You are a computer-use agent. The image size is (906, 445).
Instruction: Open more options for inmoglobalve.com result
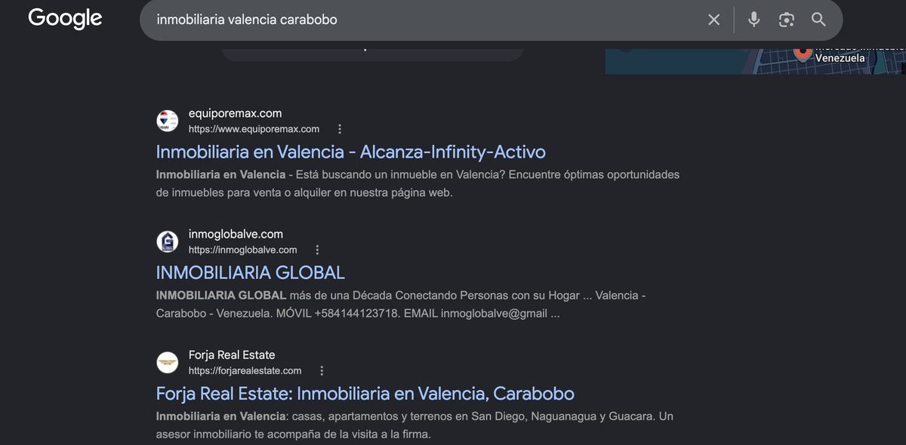pyautogui.click(x=317, y=250)
